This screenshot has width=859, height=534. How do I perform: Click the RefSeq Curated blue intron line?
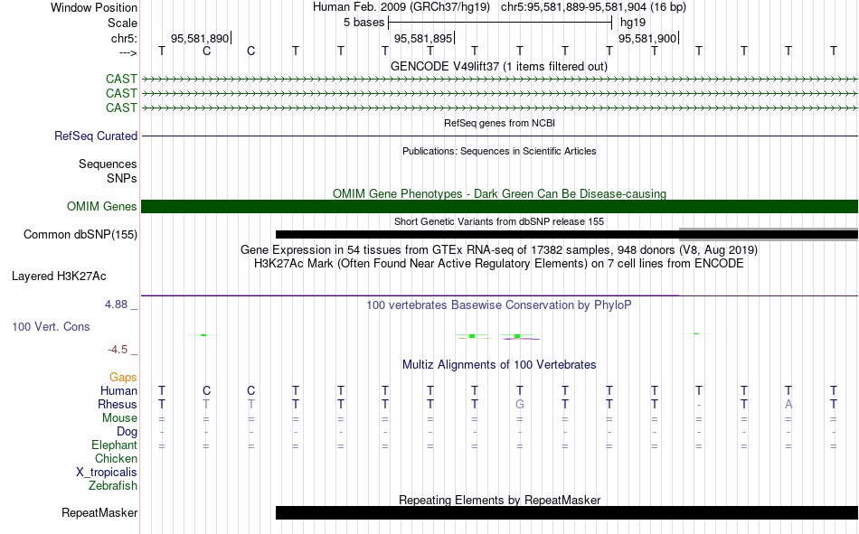pos(500,136)
